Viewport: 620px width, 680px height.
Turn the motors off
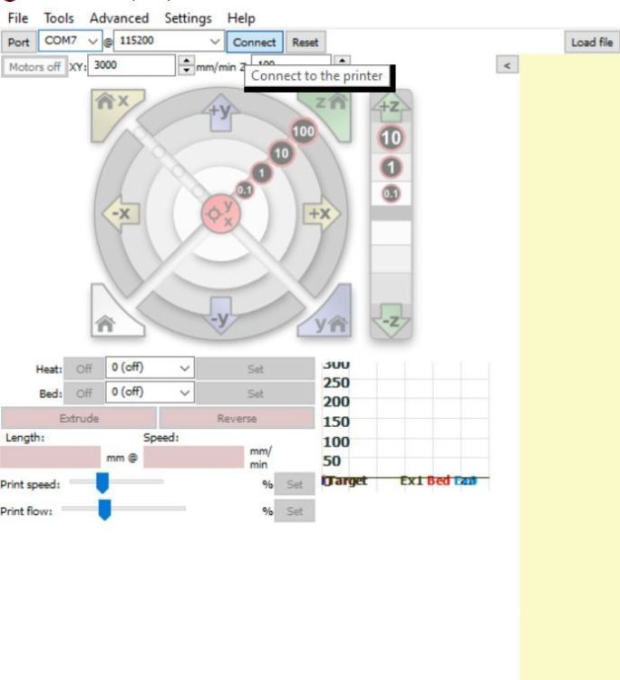34,67
